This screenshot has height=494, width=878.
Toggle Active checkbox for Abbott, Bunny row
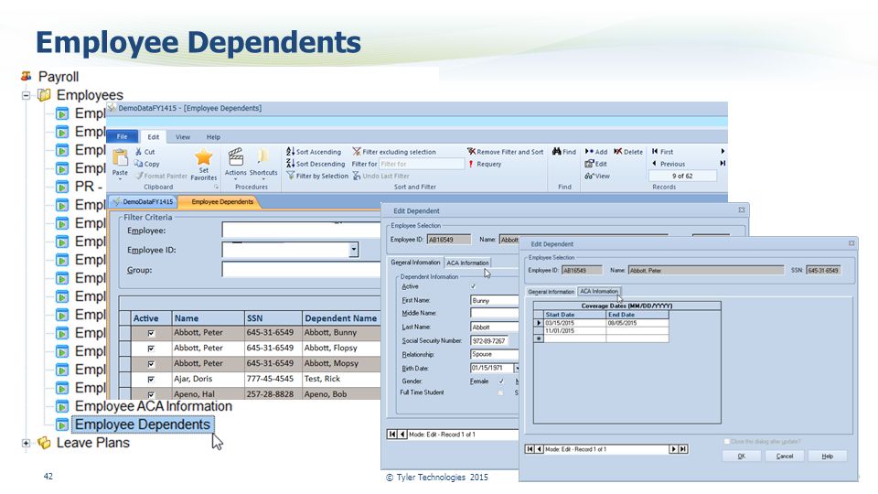tap(151, 333)
